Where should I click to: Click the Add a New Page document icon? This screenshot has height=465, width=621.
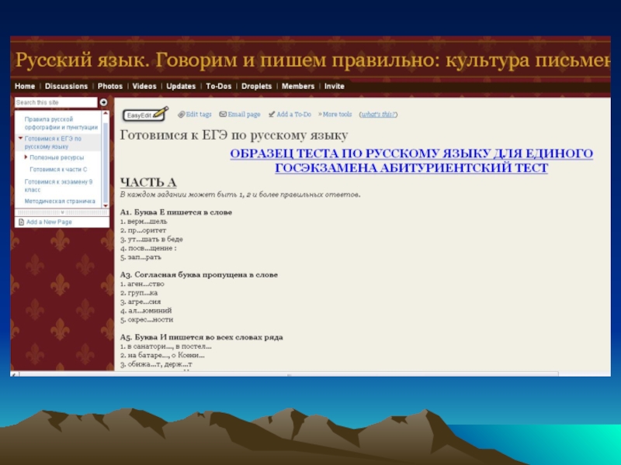click(x=22, y=222)
